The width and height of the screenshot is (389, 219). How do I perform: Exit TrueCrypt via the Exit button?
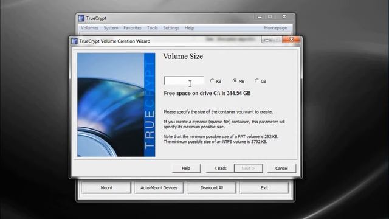[x=264, y=188]
